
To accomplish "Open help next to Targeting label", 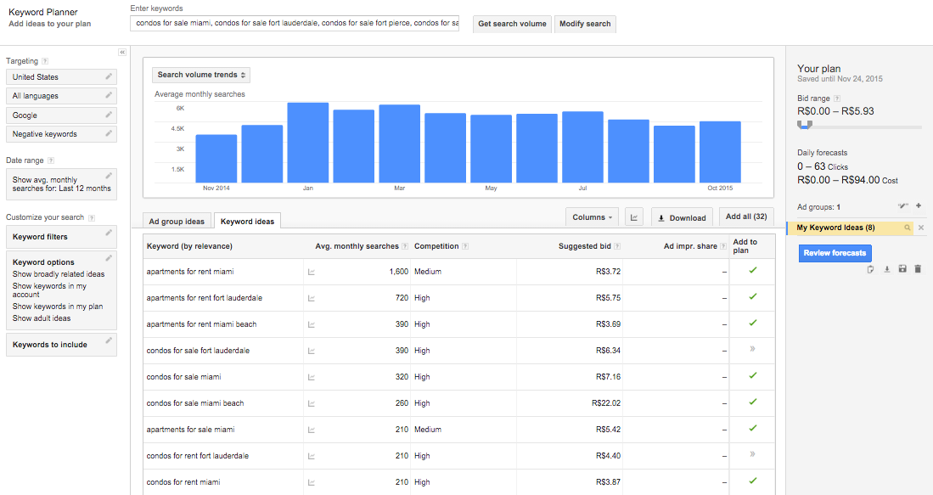I will [x=45, y=61].
